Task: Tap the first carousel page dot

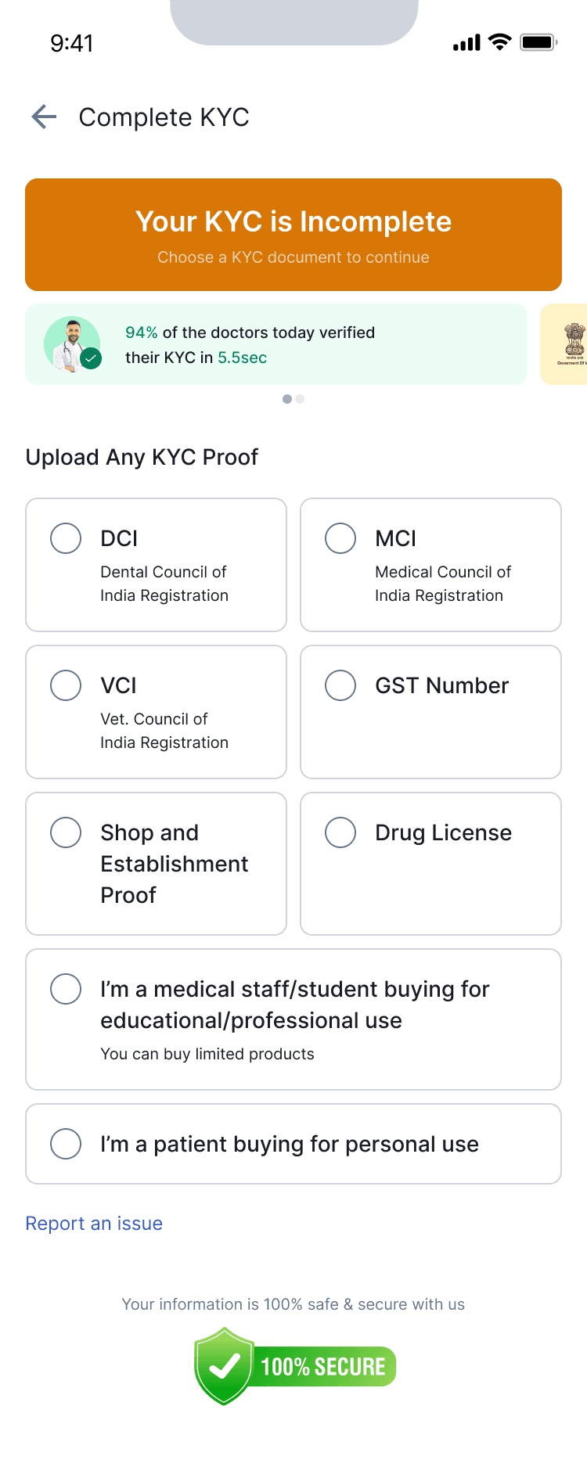Action: tap(287, 399)
